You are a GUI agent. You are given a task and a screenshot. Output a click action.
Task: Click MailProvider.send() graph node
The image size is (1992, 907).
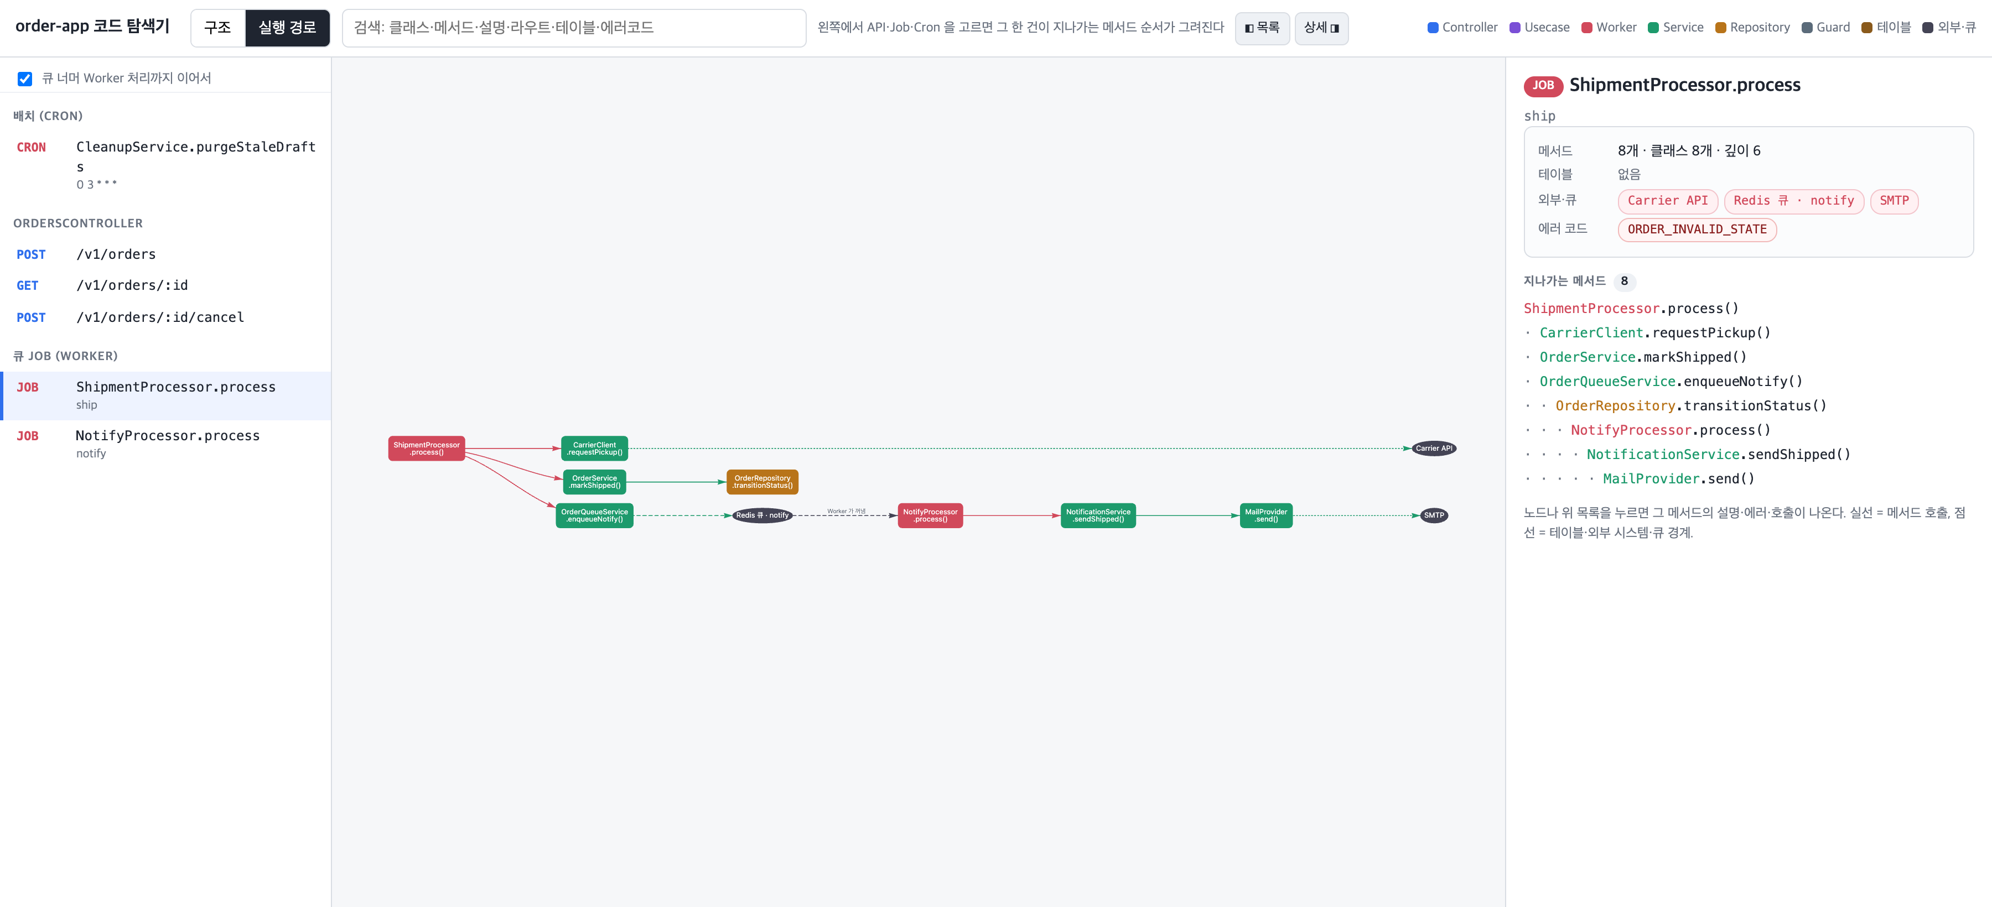[1266, 515]
